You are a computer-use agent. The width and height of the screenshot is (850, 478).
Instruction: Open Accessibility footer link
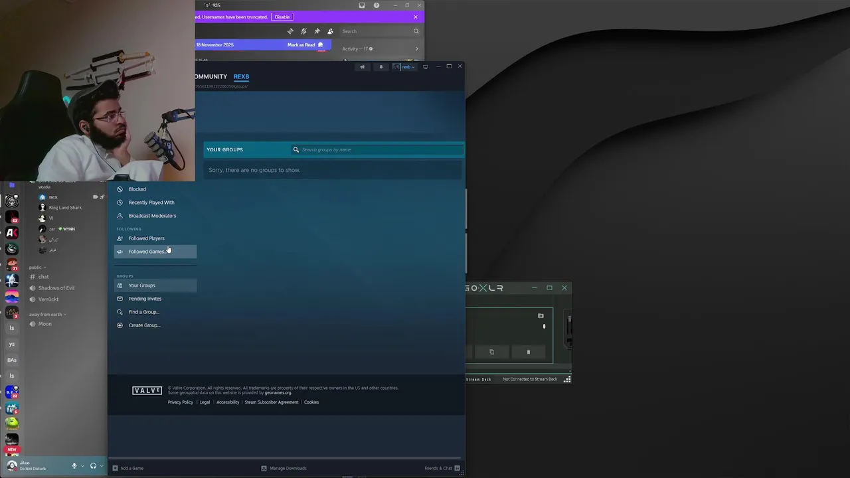[x=228, y=402]
